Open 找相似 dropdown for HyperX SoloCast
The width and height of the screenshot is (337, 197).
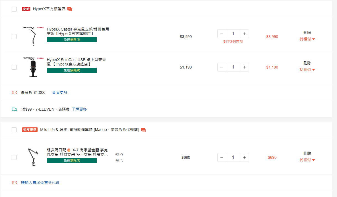[307, 70]
